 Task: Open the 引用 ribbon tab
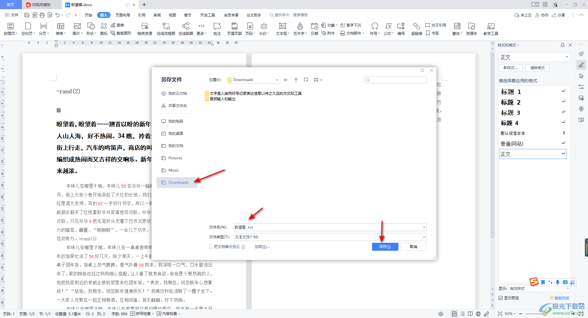141,15
